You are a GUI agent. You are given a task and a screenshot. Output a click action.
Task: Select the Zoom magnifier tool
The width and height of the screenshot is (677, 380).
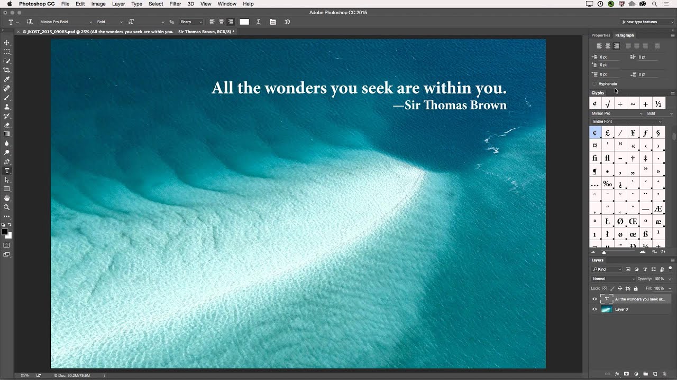pyautogui.click(x=7, y=207)
